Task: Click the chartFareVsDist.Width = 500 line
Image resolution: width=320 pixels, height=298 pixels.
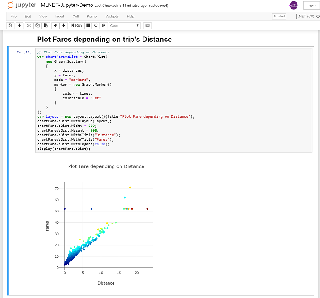Action: [x=67, y=126]
